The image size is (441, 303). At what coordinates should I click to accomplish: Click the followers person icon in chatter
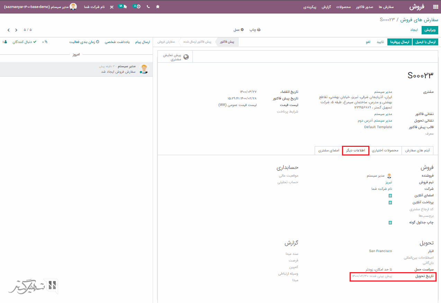tap(5, 42)
